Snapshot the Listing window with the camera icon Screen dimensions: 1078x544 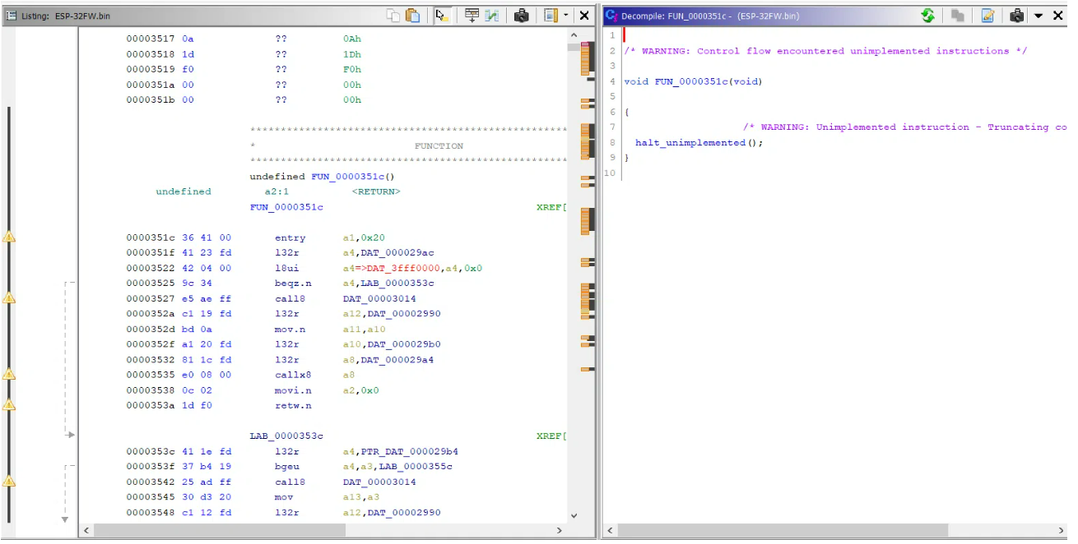(x=522, y=15)
